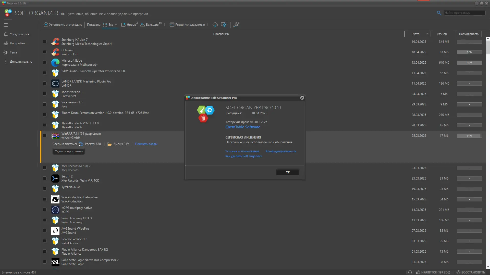The width and height of the screenshot is (490, 275).
Task: Click WinRAR popularity bar showing 91%
Action: (x=469, y=136)
